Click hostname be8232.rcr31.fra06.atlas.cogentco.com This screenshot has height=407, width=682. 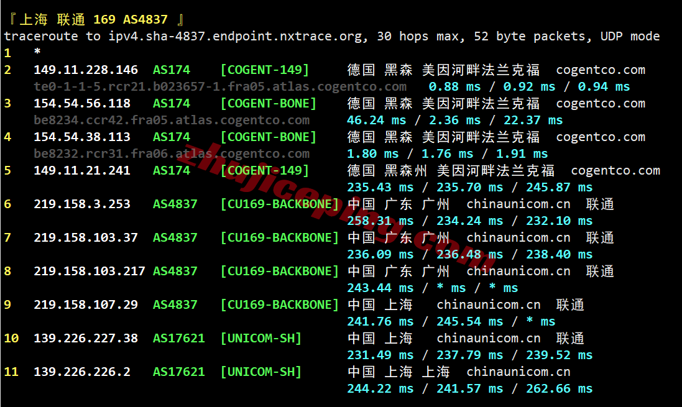pyautogui.click(x=172, y=153)
